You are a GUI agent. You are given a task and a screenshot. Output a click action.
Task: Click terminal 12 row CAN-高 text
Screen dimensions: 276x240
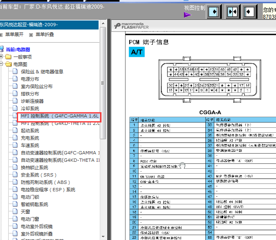click(149, 182)
